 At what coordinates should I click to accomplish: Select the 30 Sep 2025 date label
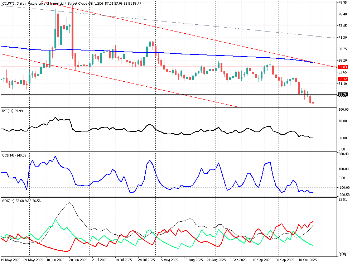285,259
